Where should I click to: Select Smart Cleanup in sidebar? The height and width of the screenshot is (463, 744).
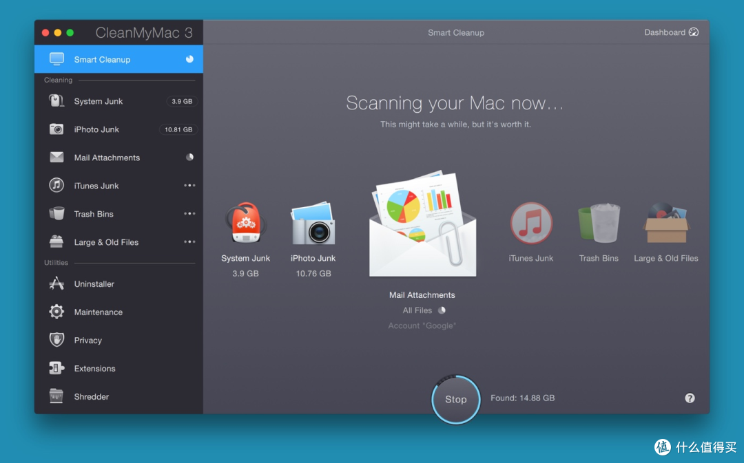click(x=118, y=59)
